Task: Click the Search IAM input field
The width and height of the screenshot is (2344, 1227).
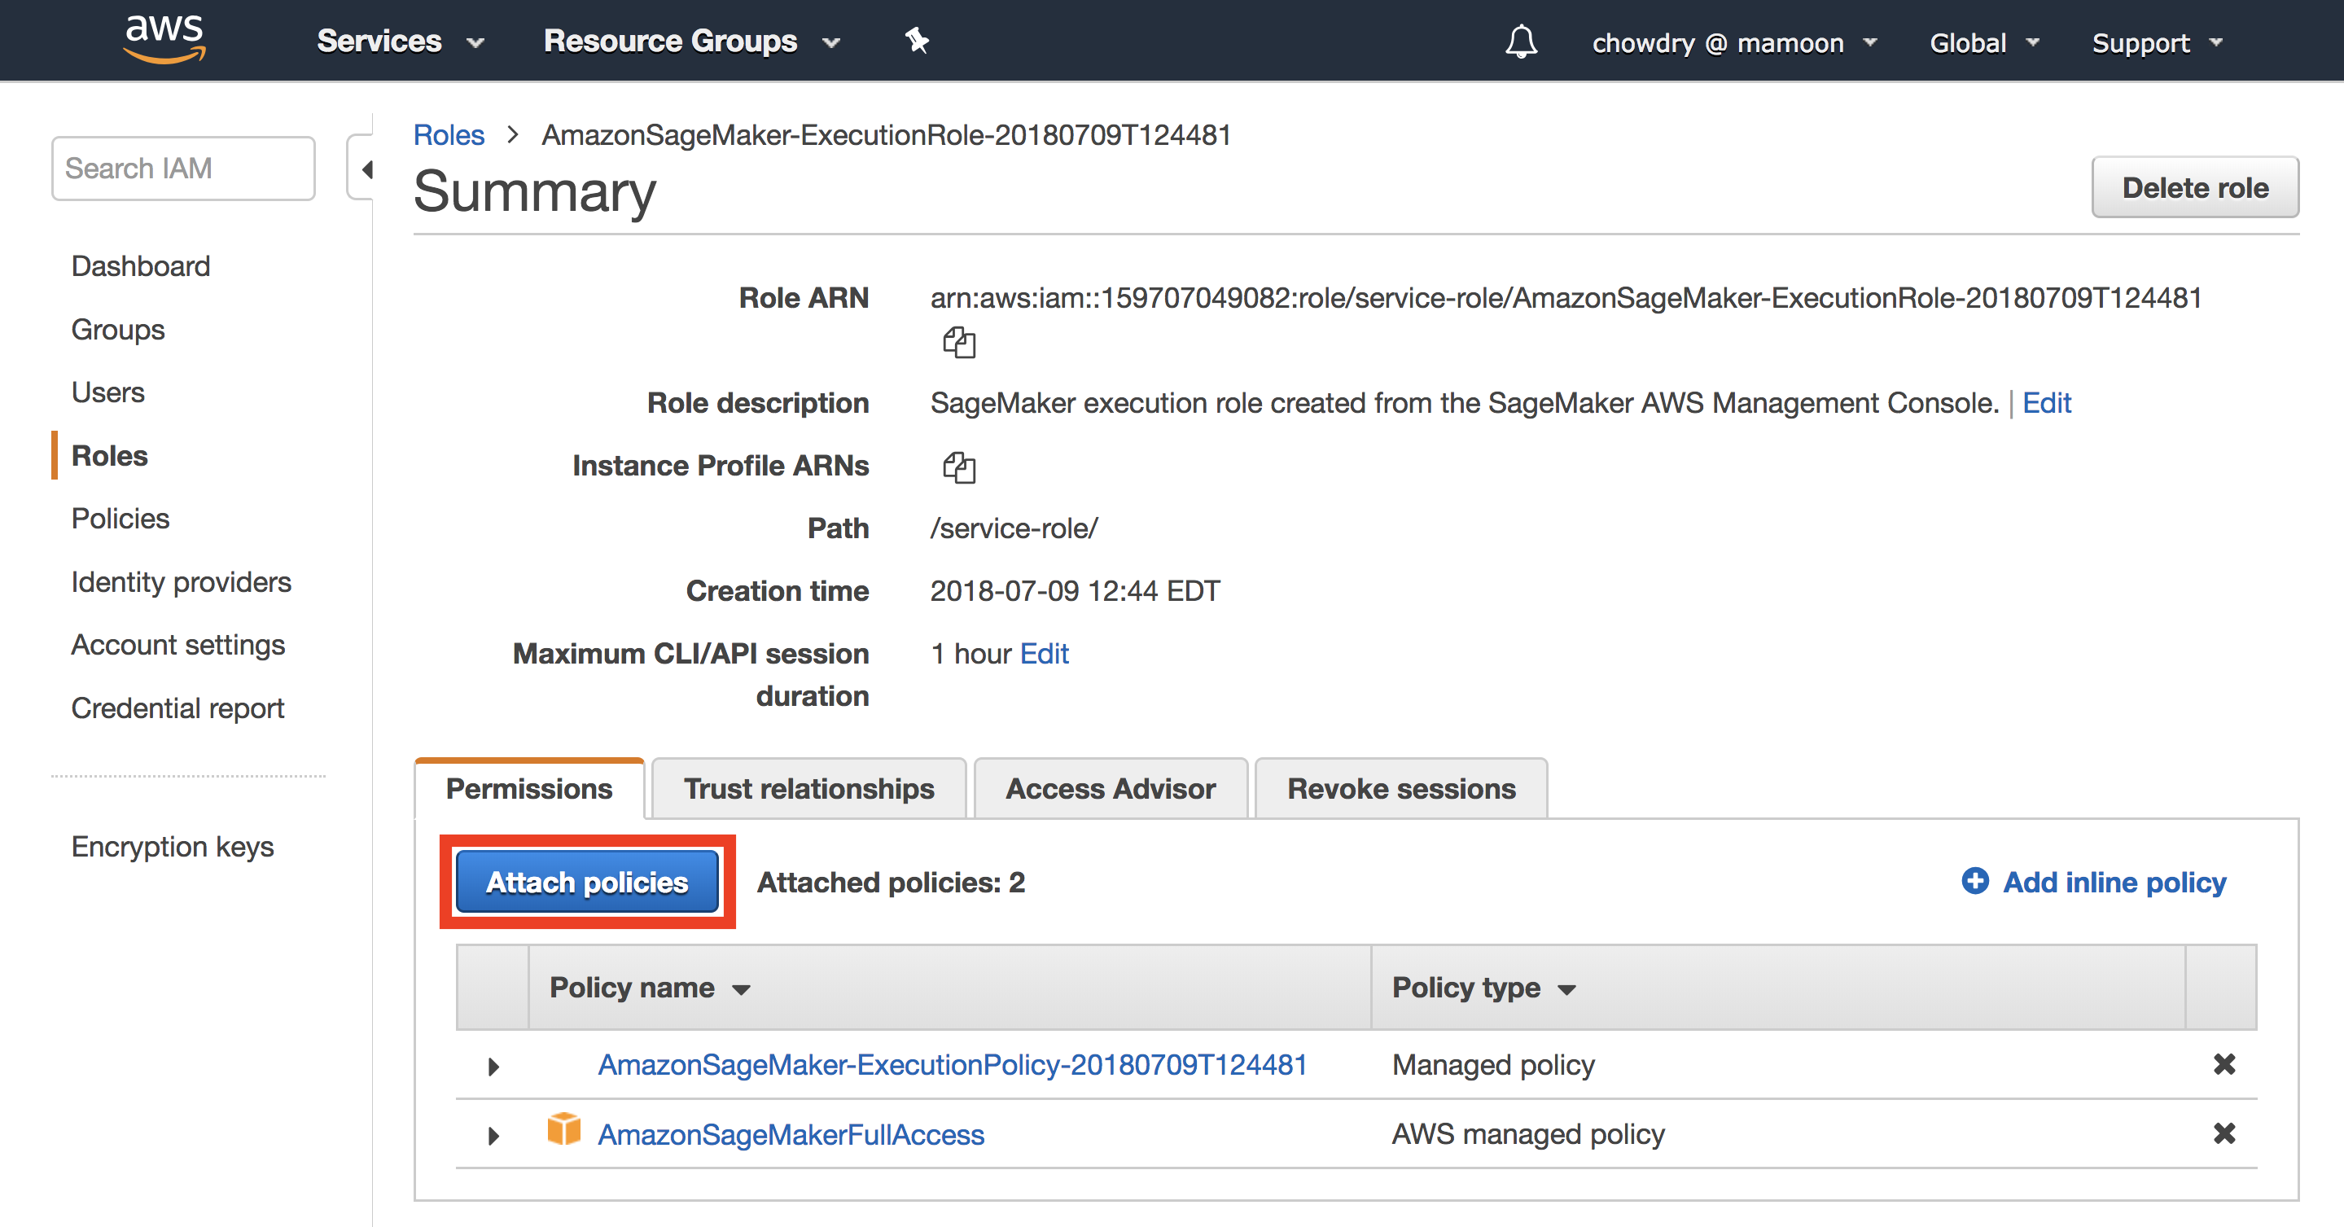Action: [x=183, y=169]
